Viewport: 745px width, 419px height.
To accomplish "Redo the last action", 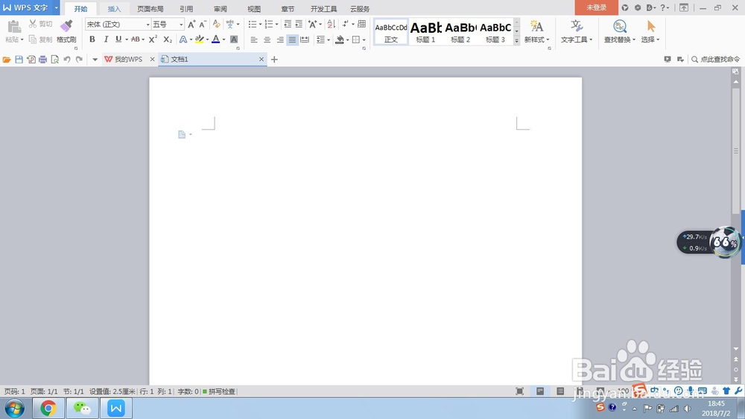I will 79,60.
